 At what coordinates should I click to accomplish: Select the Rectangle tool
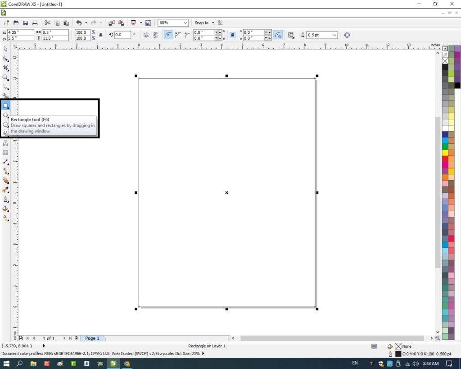pos(5,105)
